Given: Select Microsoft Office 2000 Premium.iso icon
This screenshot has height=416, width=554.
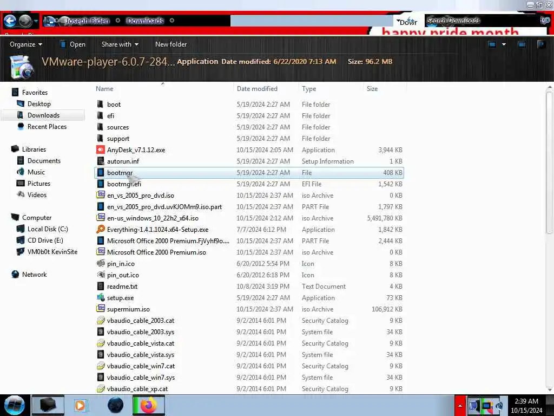Looking at the screenshot, I should tap(101, 252).
